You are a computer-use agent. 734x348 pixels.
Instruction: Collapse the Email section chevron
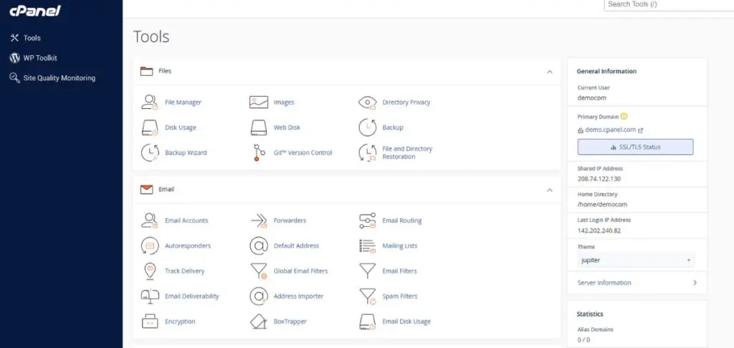pyautogui.click(x=550, y=190)
